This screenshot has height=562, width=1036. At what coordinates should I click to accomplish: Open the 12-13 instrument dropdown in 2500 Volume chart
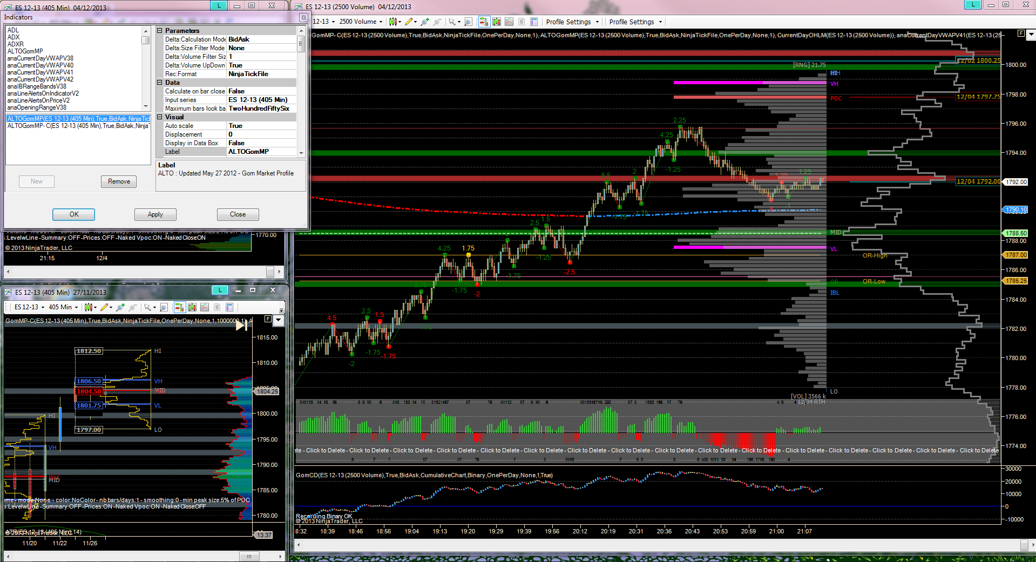click(x=324, y=22)
